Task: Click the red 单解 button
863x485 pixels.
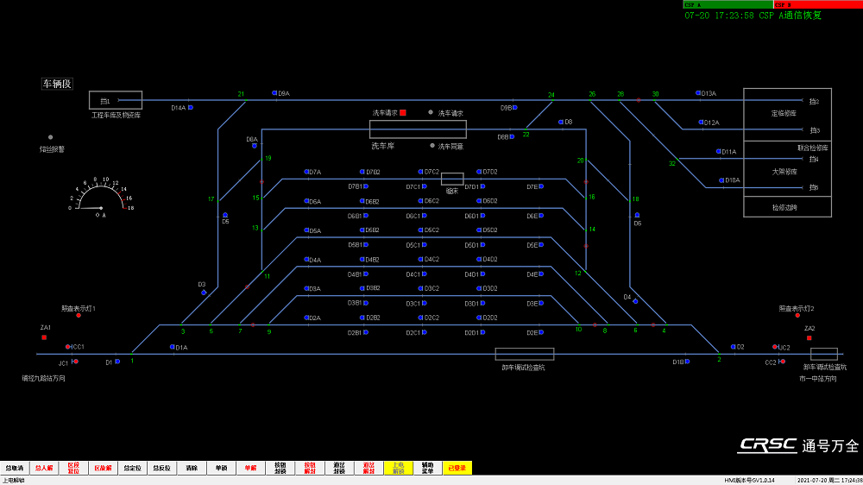Action: click(x=250, y=468)
